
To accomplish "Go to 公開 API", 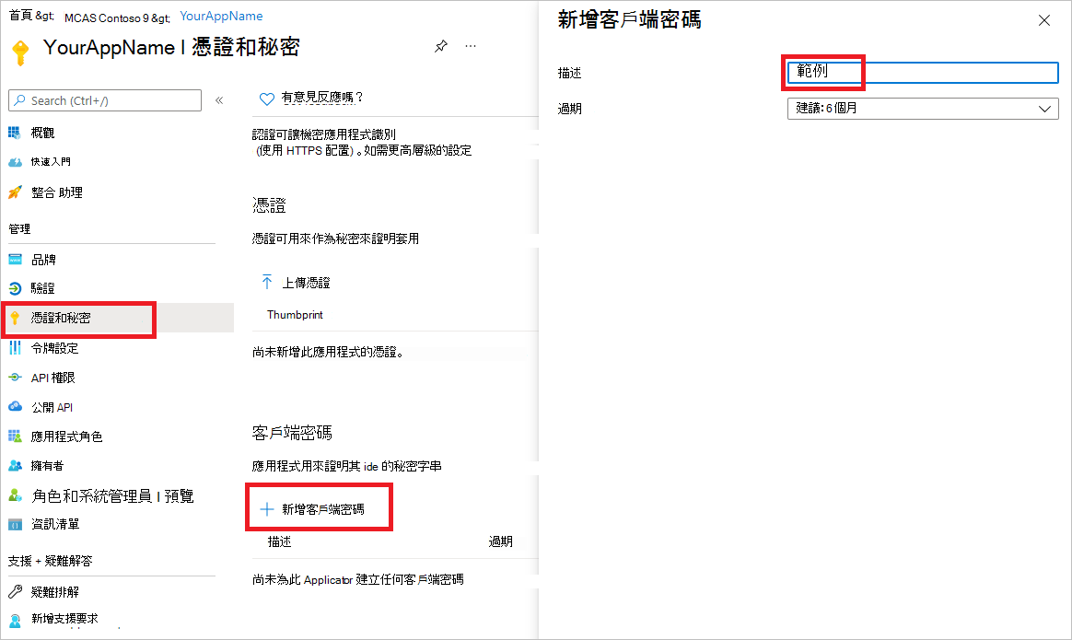I will (x=52, y=407).
